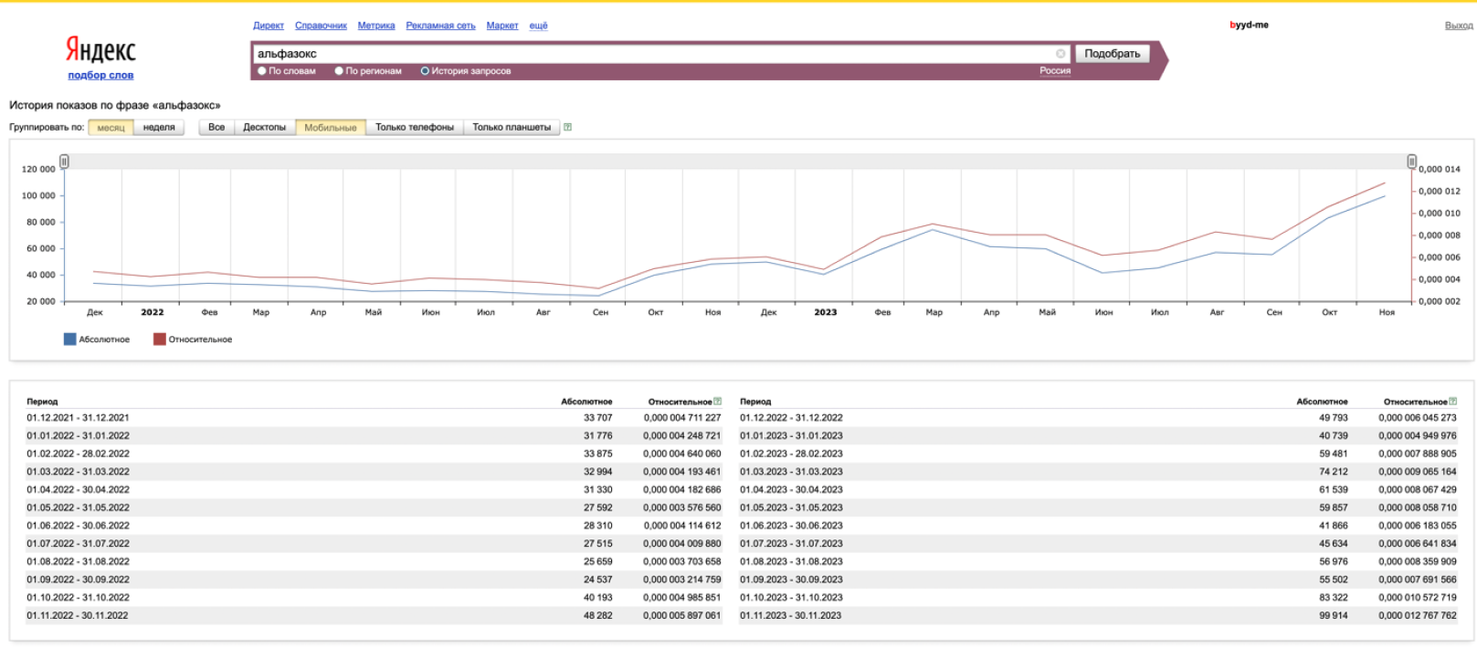Click the right table 'Абсолютное' header
Image resolution: width=1477 pixels, height=648 pixels.
point(1322,402)
